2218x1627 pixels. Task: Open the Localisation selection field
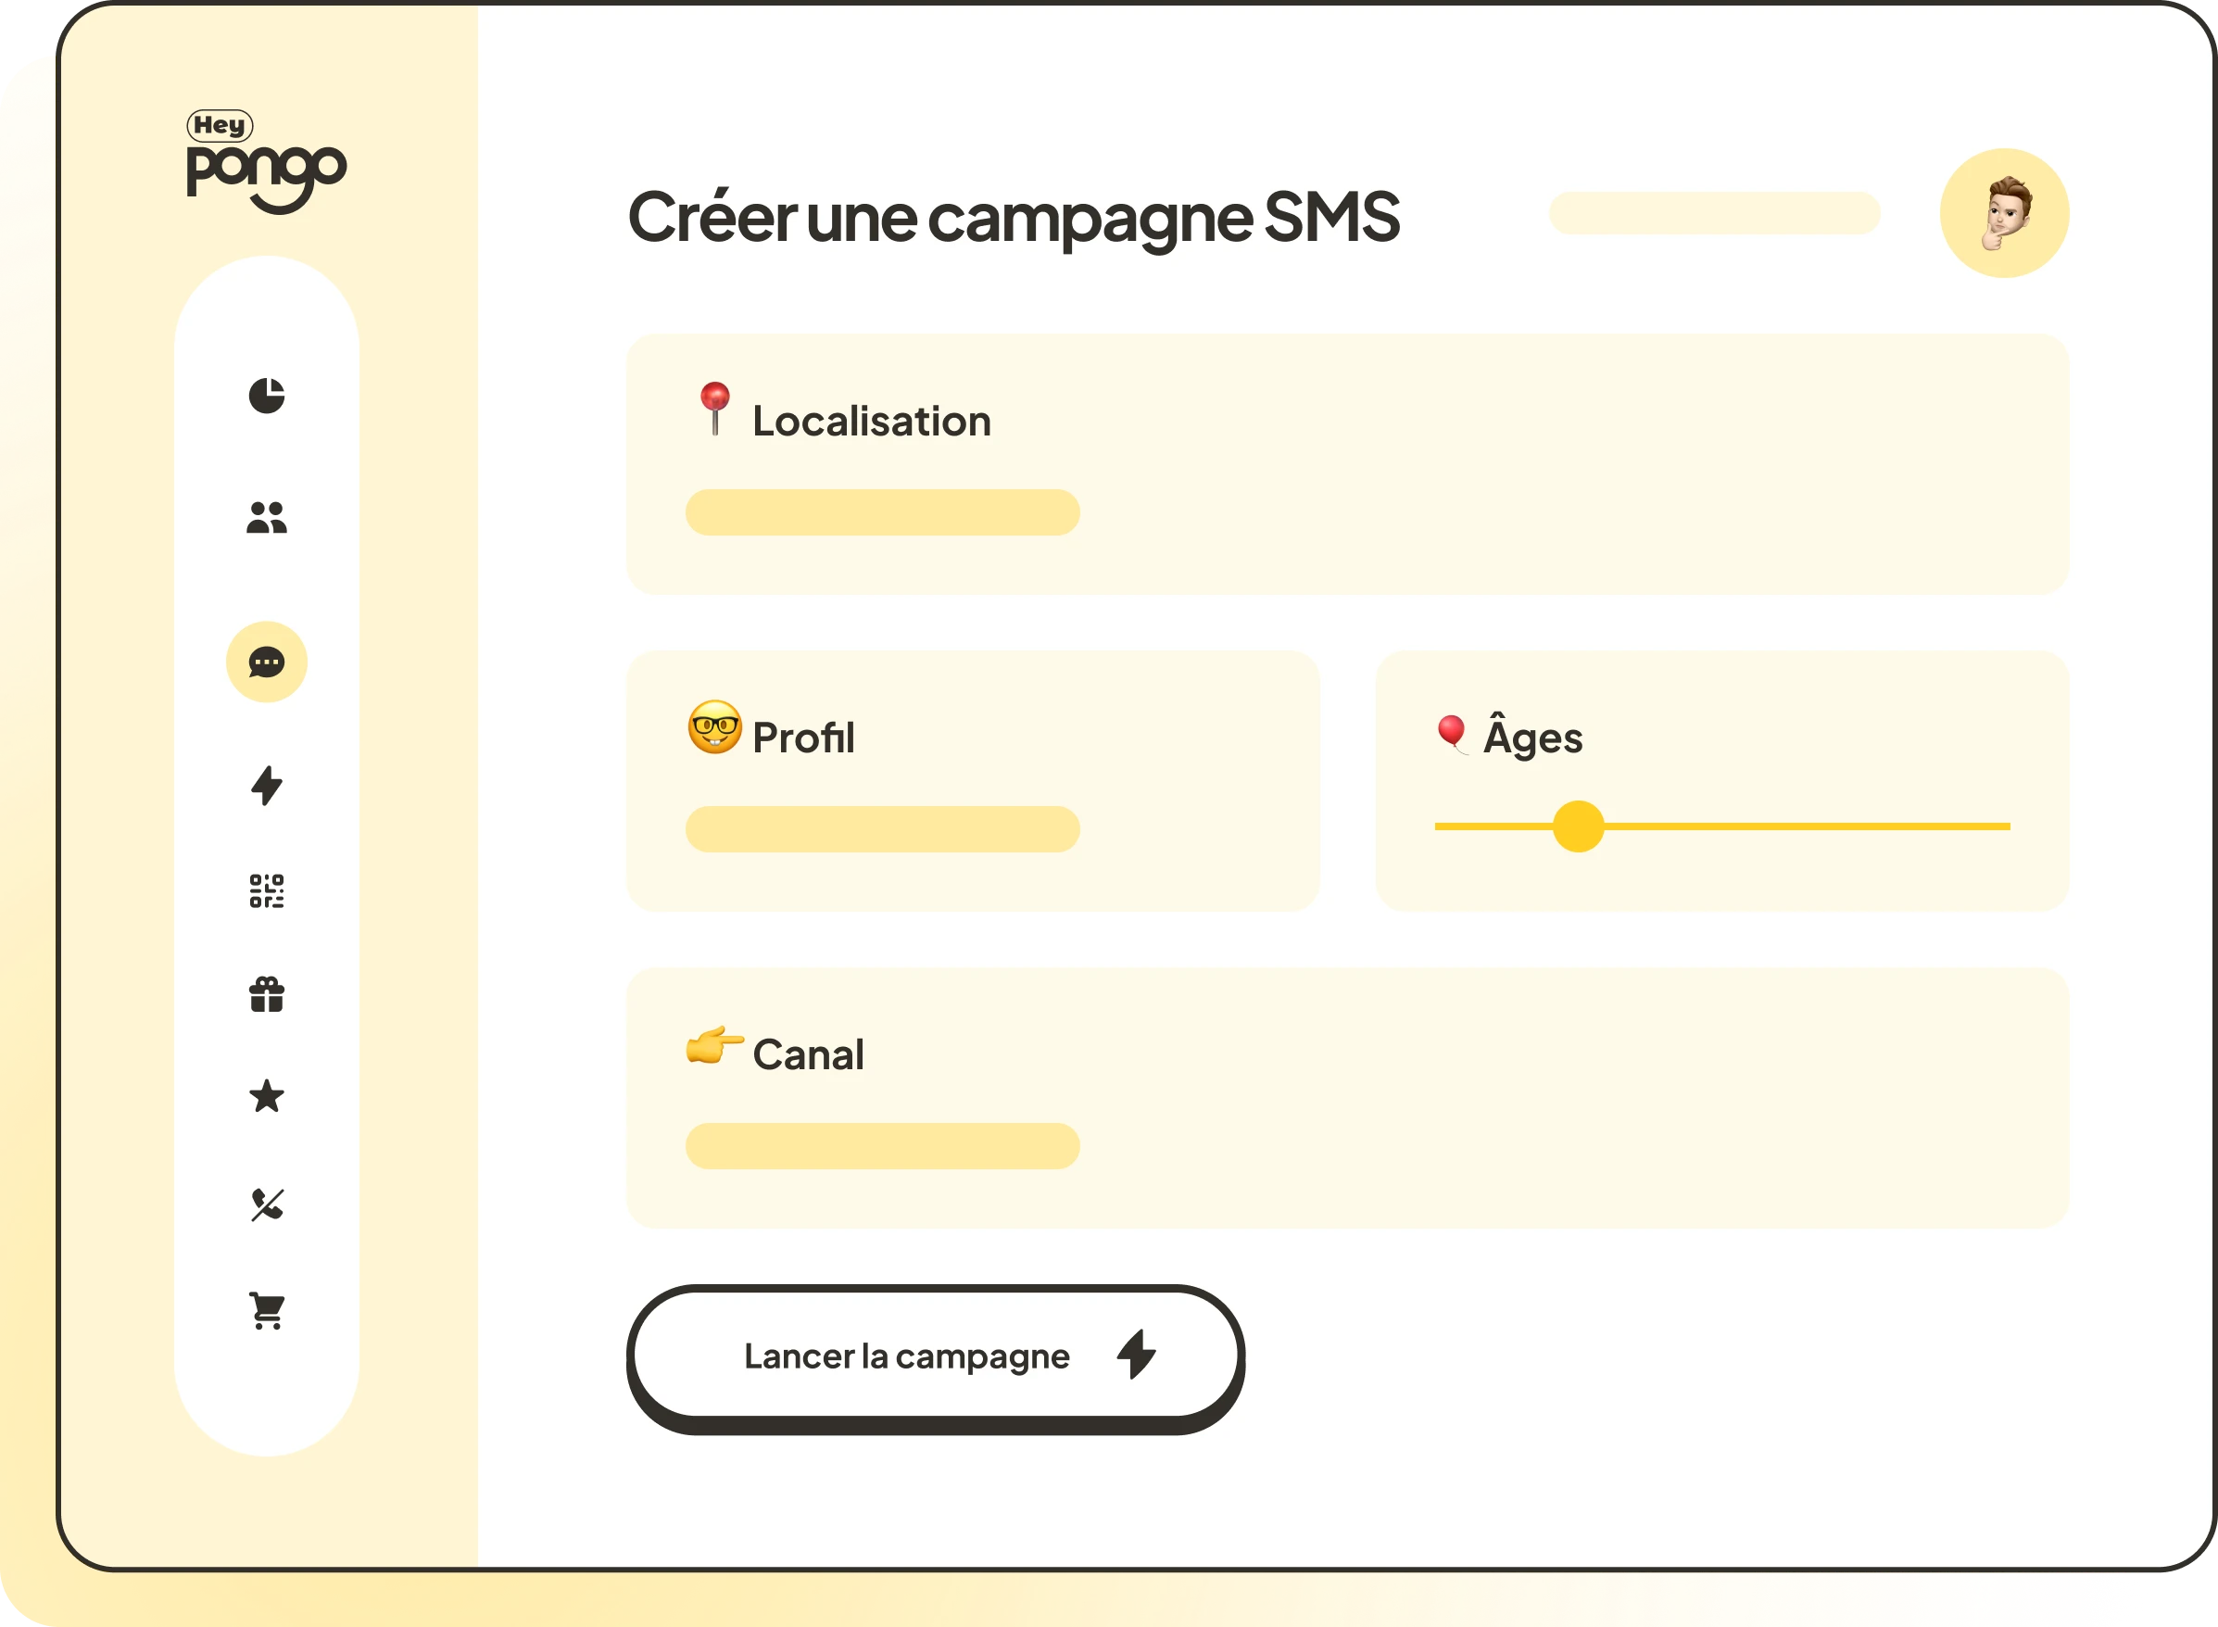[x=884, y=513]
